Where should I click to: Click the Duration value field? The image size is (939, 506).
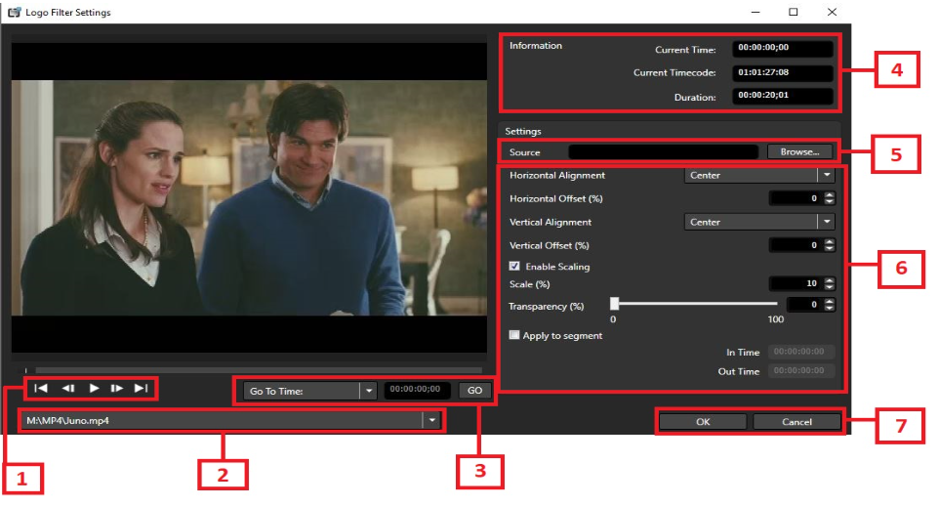[x=782, y=96]
